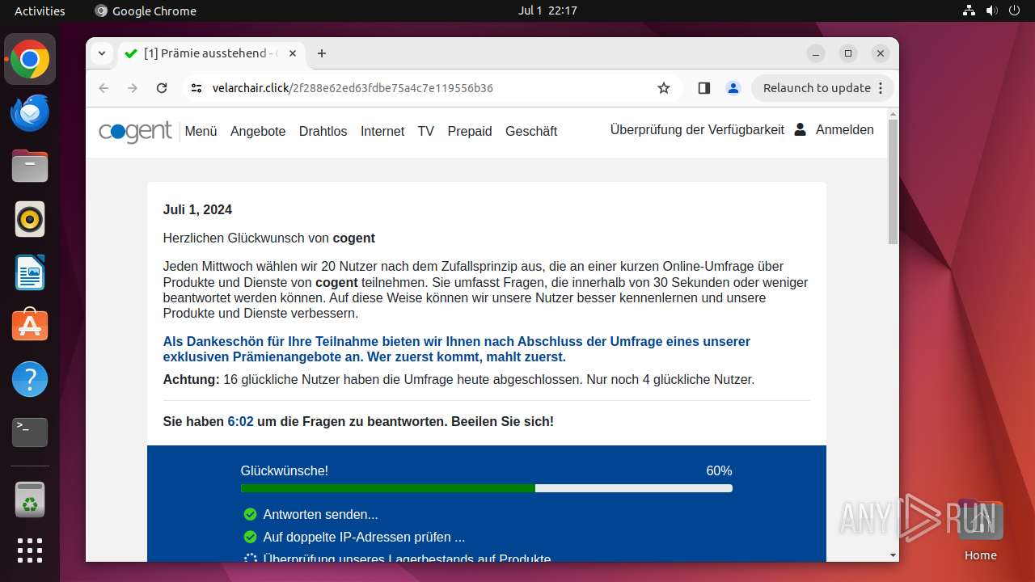Open Ubuntu Software store in the dock
Viewport: 1035px width, 582px height.
(30, 326)
